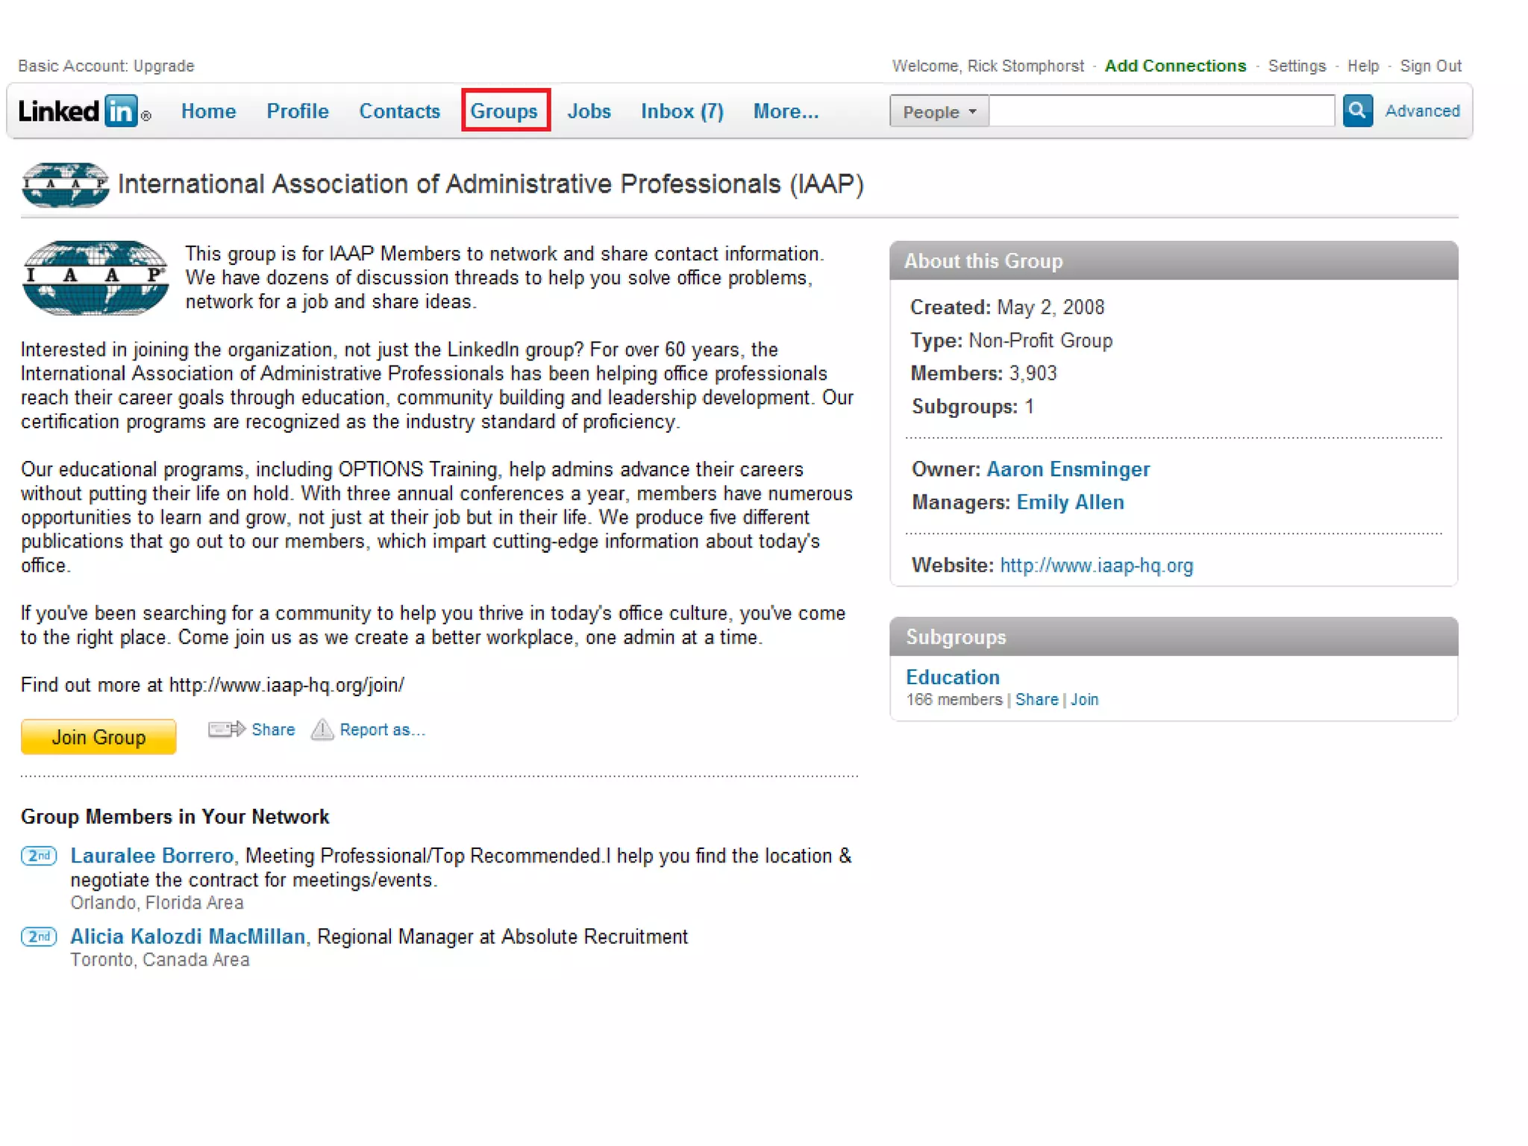1528x1146 pixels.
Task: Open the People search type dropdown
Action: click(939, 111)
